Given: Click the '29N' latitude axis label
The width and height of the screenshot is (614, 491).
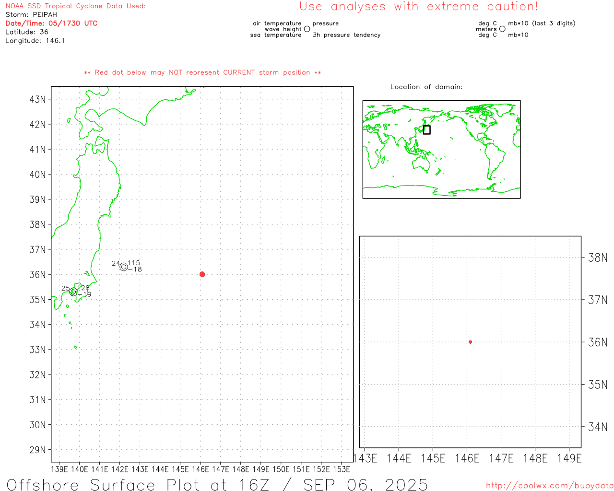Looking at the screenshot, I should pyautogui.click(x=37, y=450).
